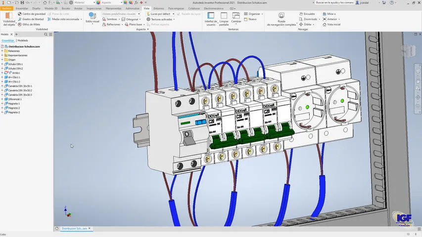
Task: Select Diferencial:1 in the browser tree
Action: pos(15,99)
